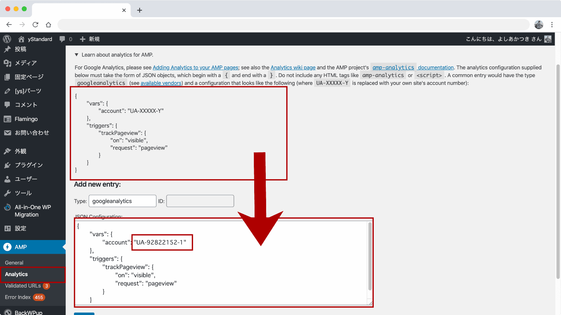This screenshot has height=315, width=561.
Task: Open プラグイン plugin icon
Action: point(7,165)
